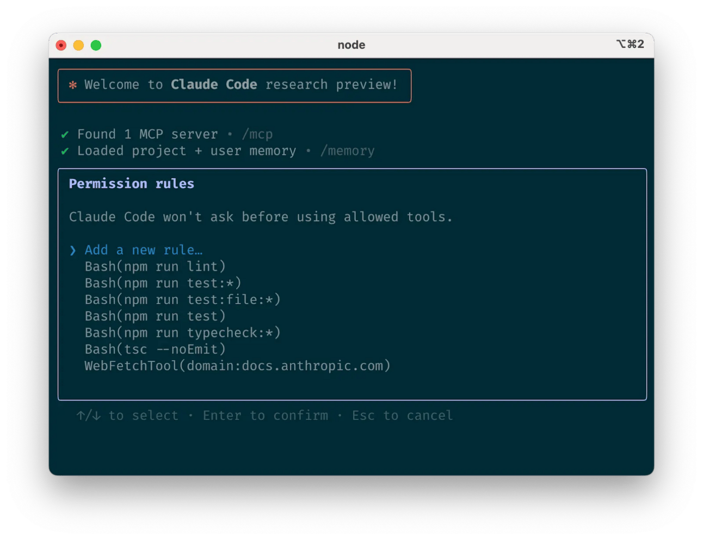Click green checkmark beside MCP server
The image size is (703, 540).
(x=65, y=134)
